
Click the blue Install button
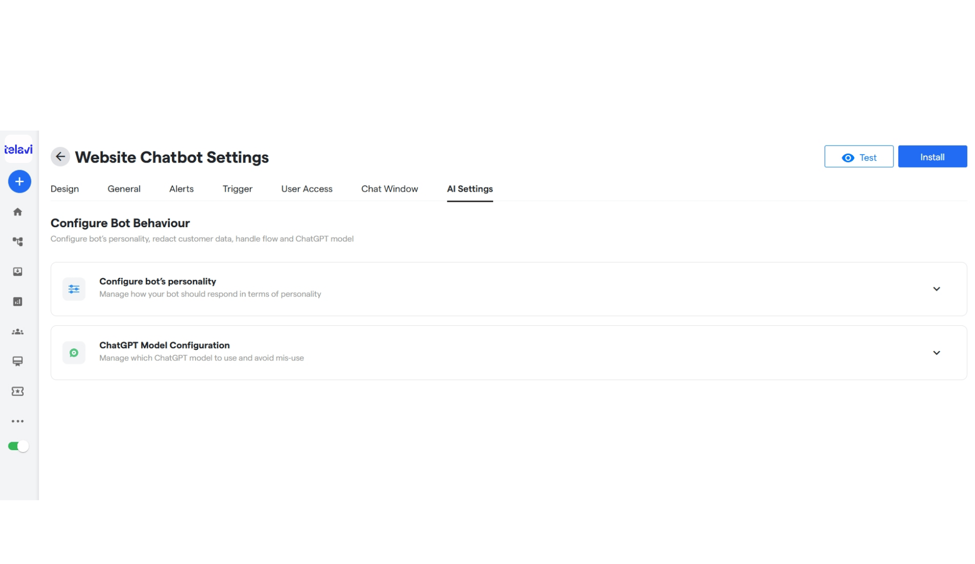point(932,157)
